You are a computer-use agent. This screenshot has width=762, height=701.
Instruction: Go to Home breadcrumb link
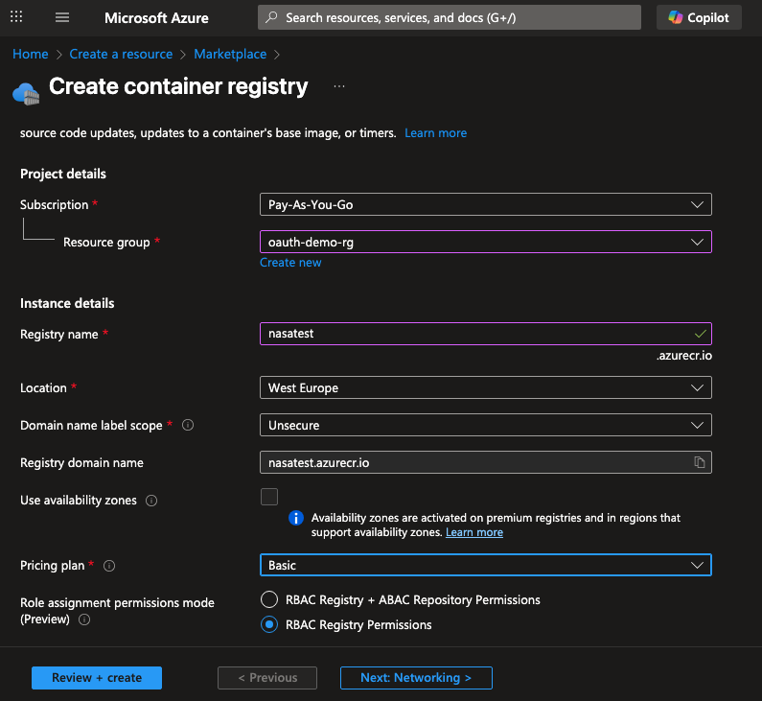click(x=31, y=55)
